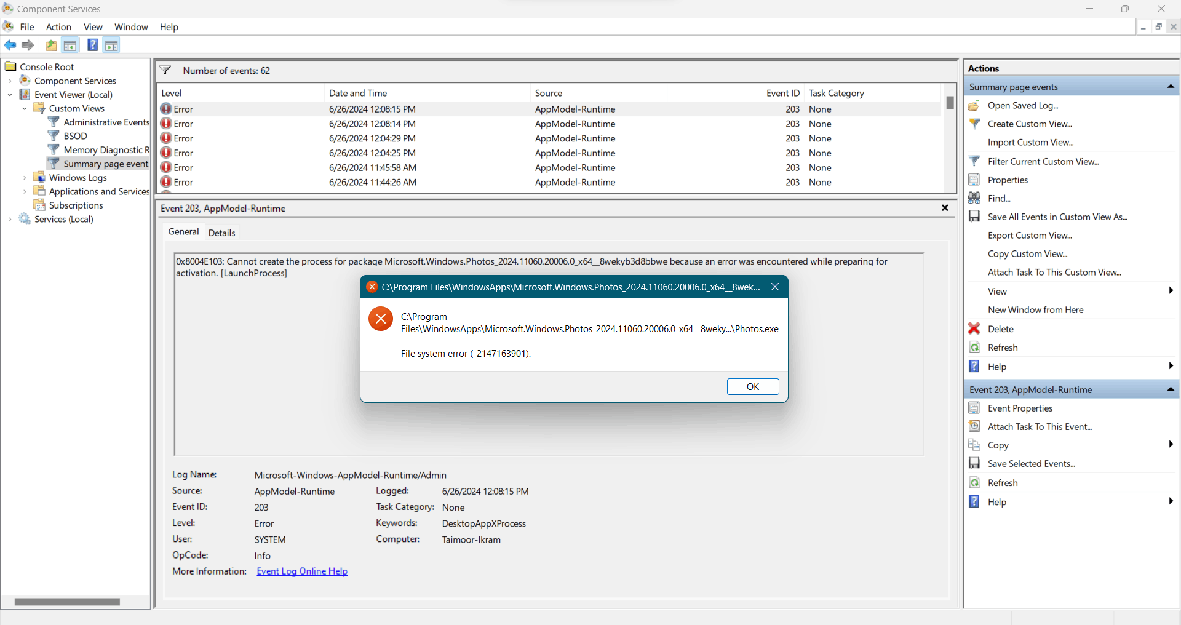Click the red Delete X icon
This screenshot has height=625, width=1181.
click(x=974, y=328)
